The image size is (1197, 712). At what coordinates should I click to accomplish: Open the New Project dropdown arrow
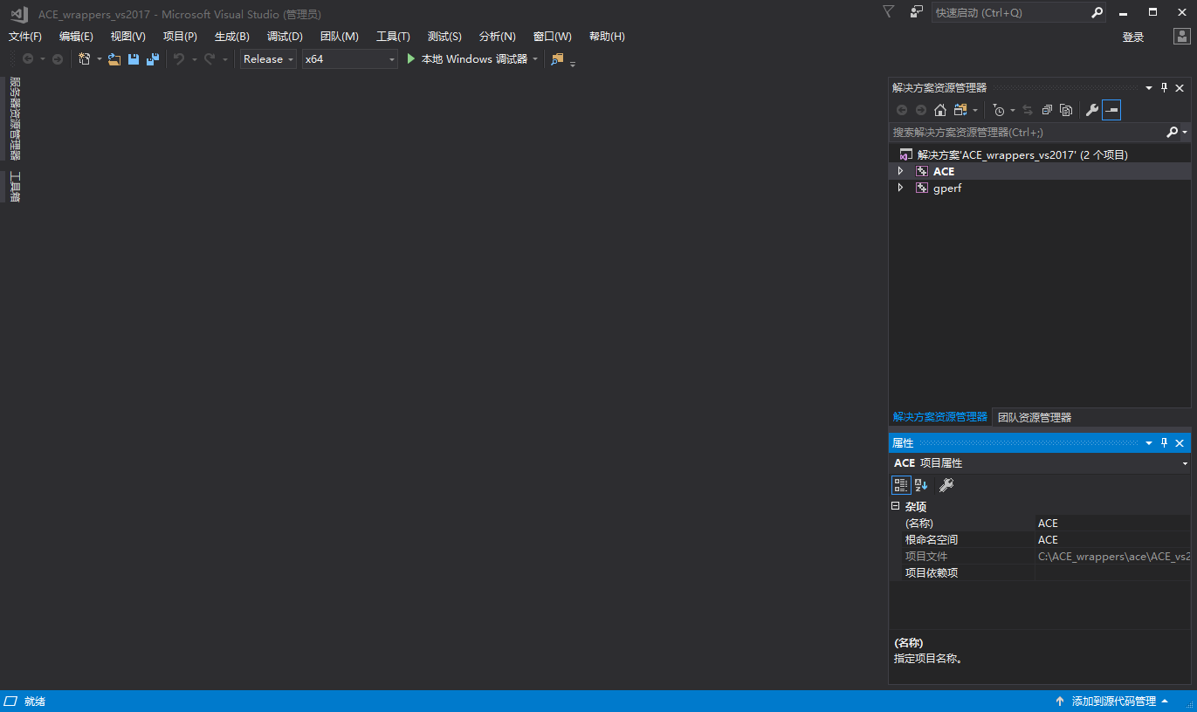pos(99,59)
